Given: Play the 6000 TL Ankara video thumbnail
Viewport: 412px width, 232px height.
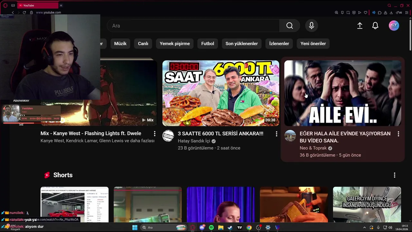Looking at the screenshot, I should [x=221, y=93].
